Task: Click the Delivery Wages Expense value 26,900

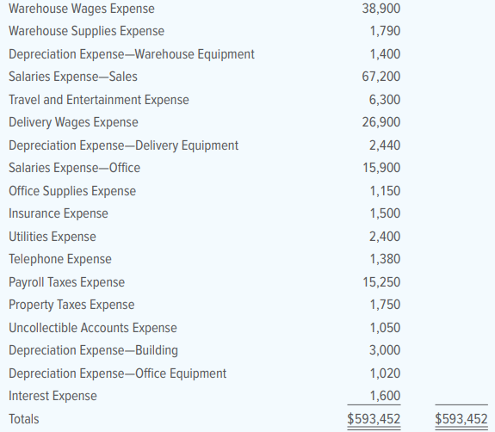Action: tap(381, 122)
